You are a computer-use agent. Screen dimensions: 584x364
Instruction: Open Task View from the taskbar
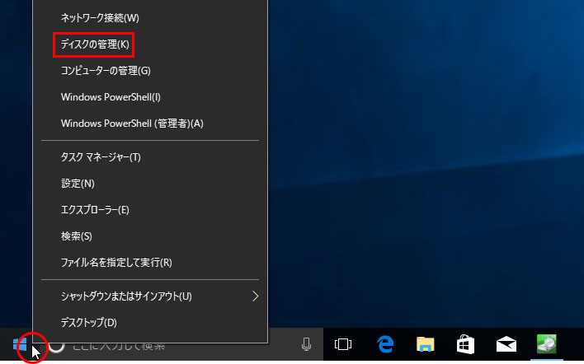click(343, 345)
